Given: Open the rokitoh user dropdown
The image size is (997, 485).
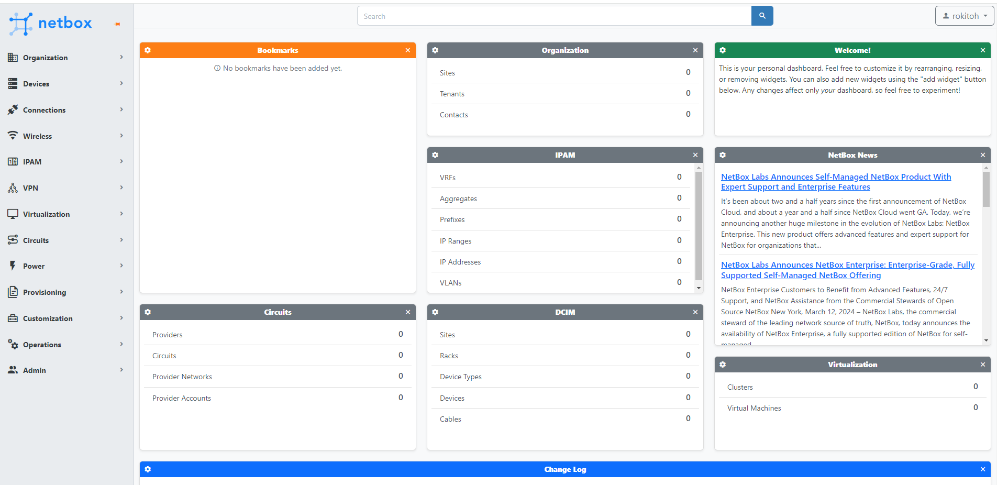Looking at the screenshot, I should coord(964,16).
